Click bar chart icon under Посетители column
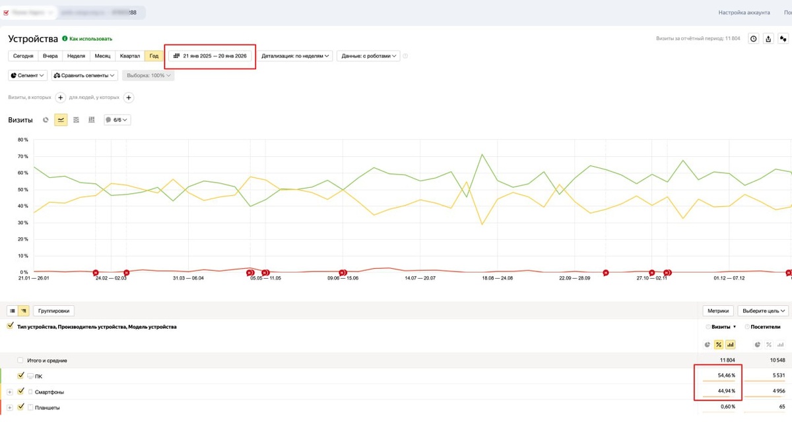792x435 pixels. pos(780,345)
